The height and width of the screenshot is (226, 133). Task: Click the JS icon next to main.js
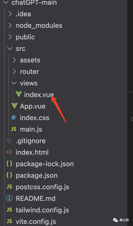[x=14, y=129]
